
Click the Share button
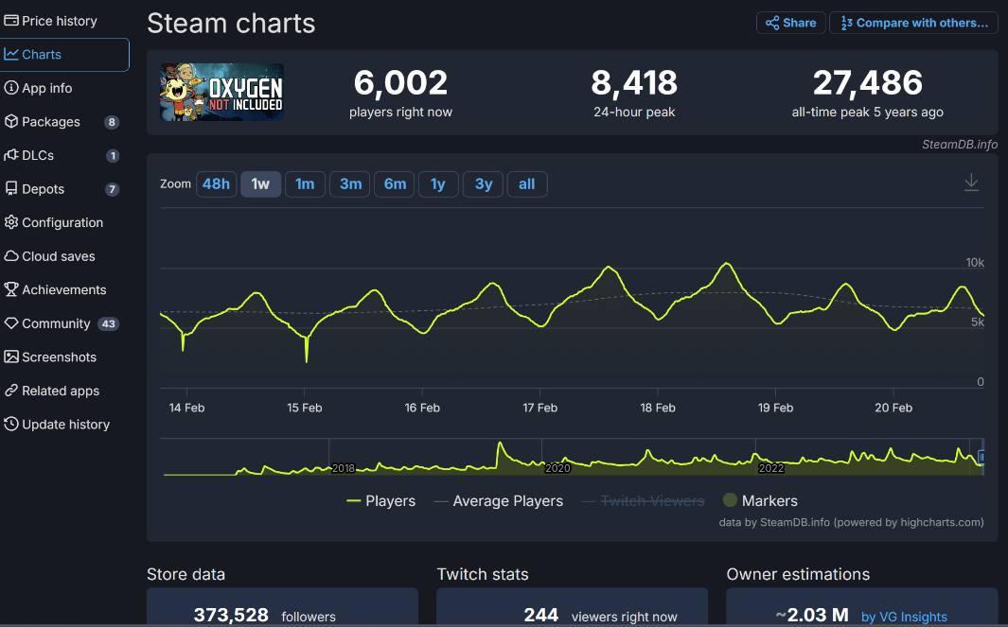pos(790,23)
